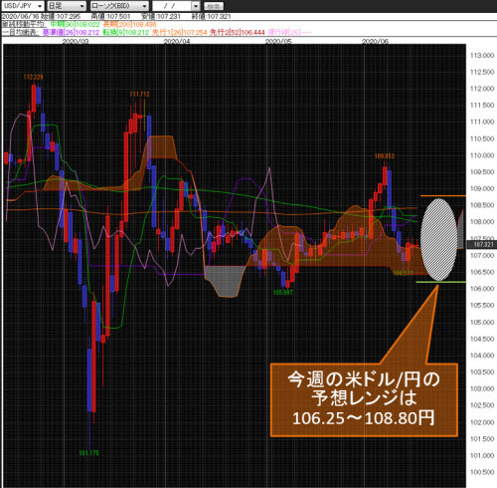The width and height of the screenshot is (497, 488).
Task: Click the date input field
Action: pos(172,6)
